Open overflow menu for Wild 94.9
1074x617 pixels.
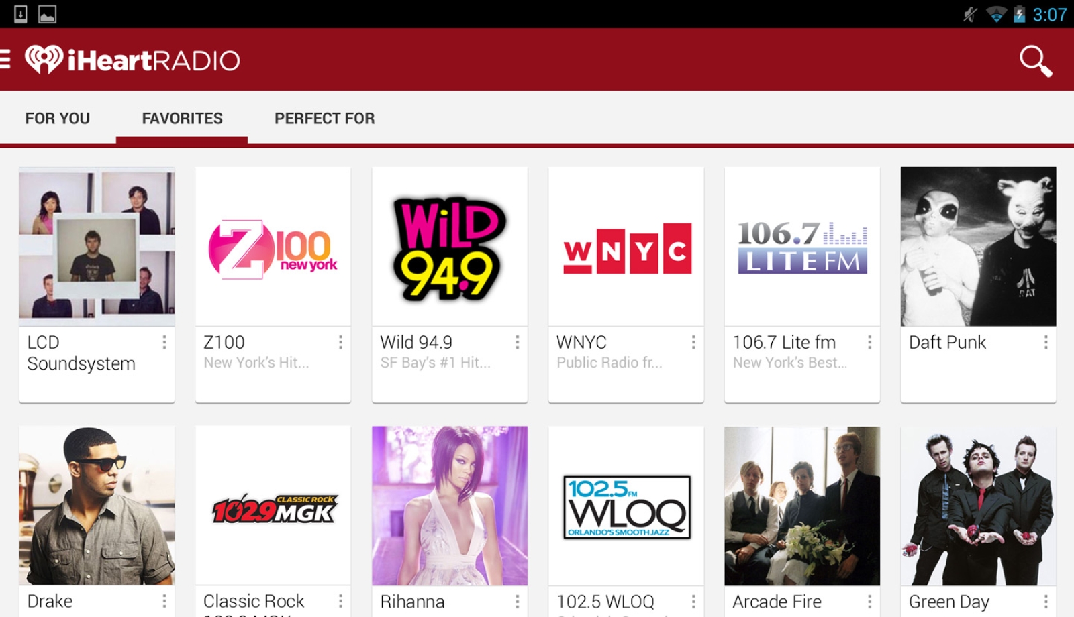coord(517,343)
